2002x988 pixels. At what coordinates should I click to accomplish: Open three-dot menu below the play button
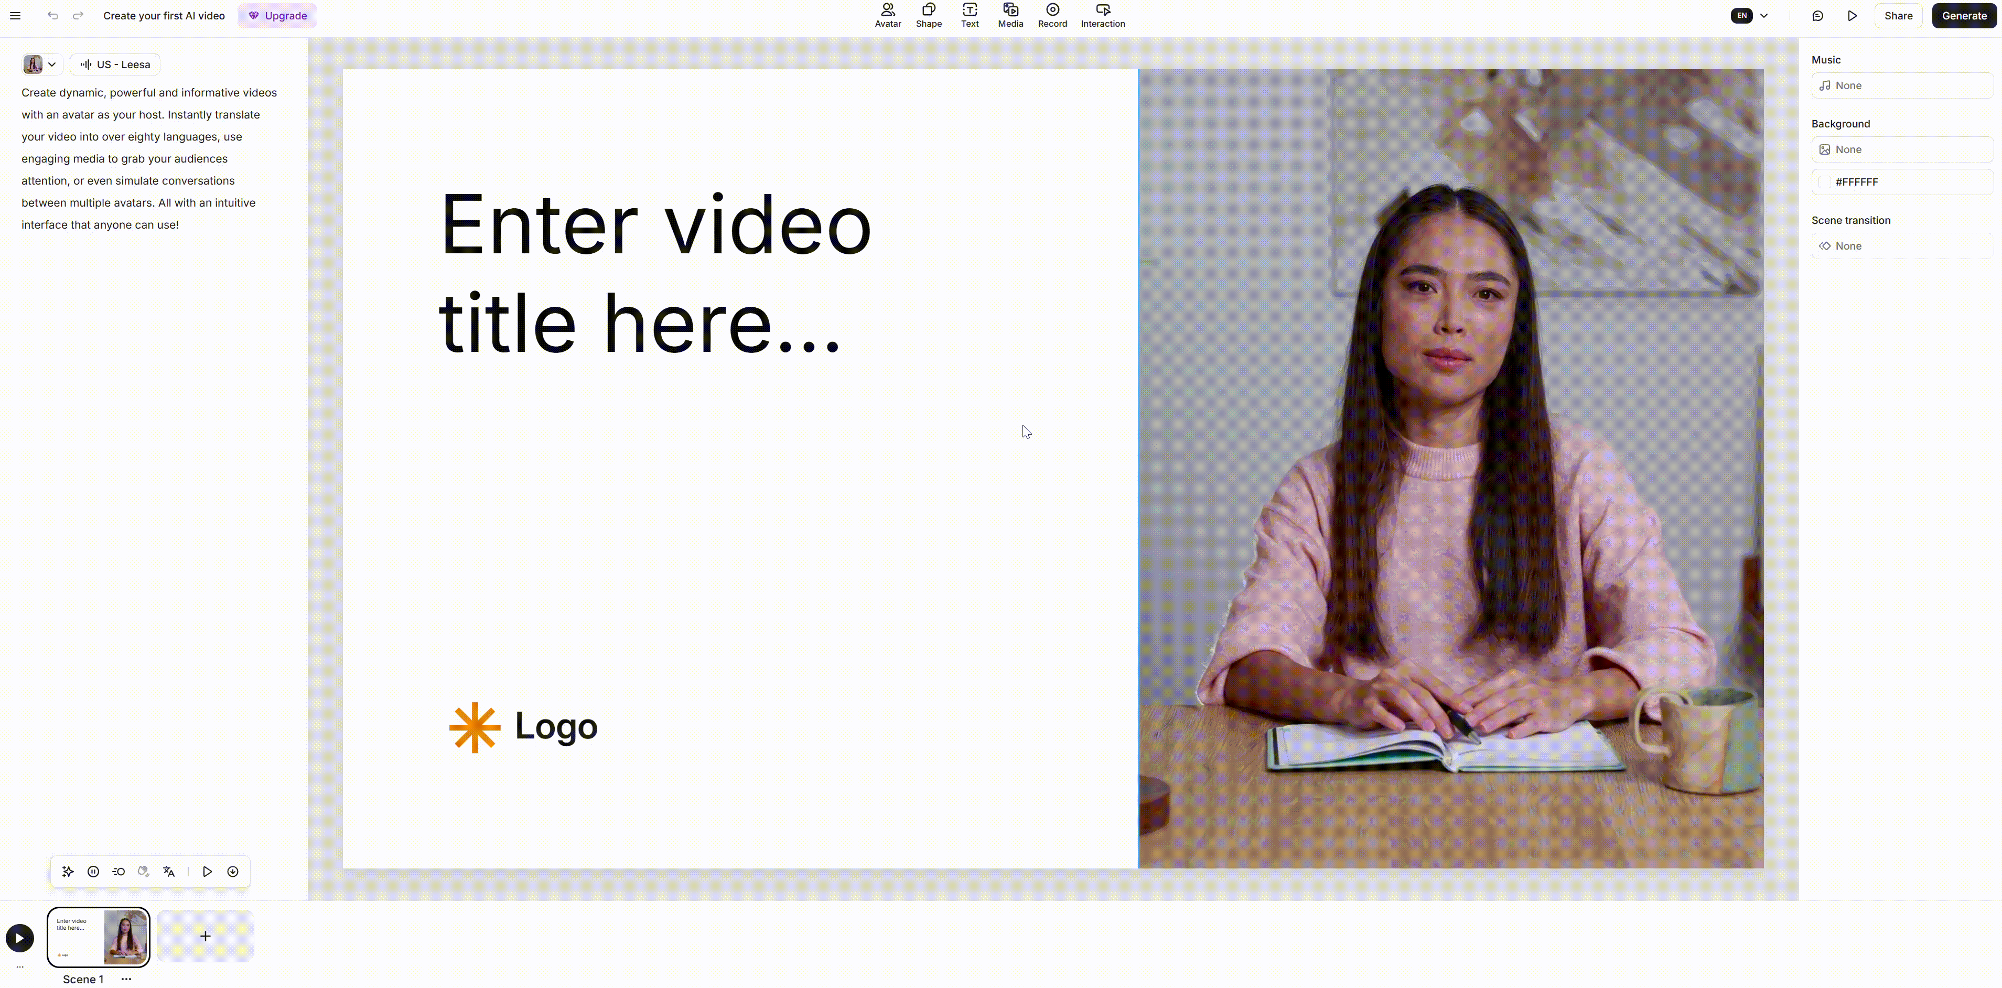click(20, 967)
